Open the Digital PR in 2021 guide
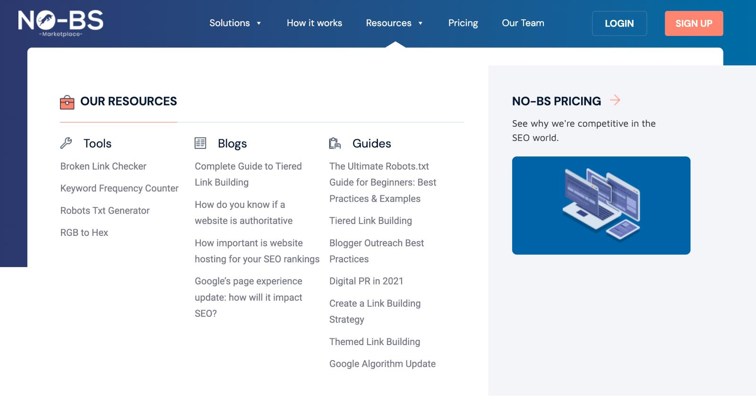The width and height of the screenshot is (756, 398). [x=366, y=281]
